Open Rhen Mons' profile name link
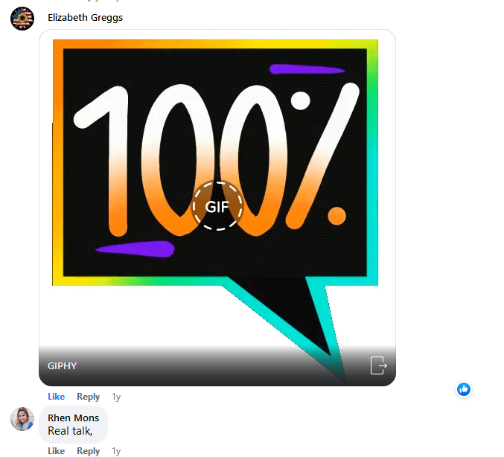The image size is (504, 457). 73,418
